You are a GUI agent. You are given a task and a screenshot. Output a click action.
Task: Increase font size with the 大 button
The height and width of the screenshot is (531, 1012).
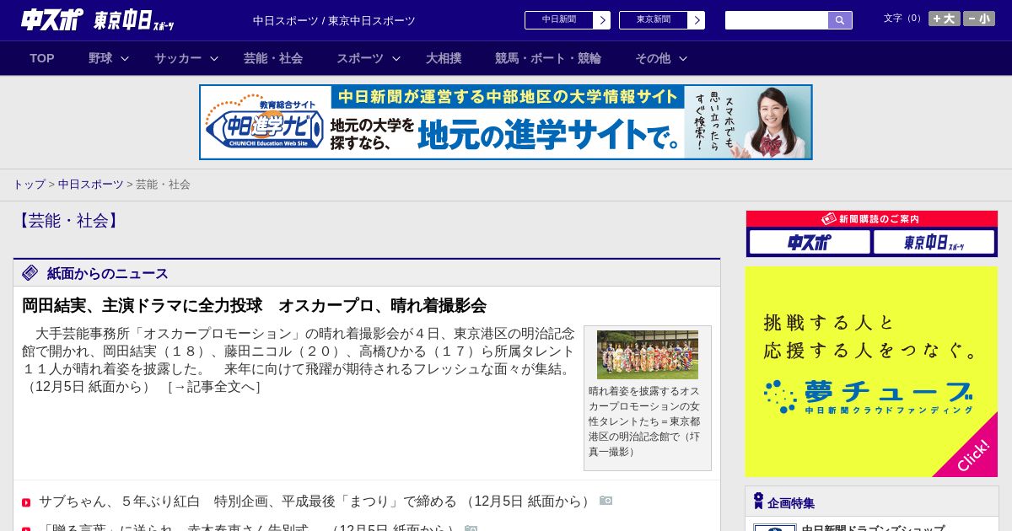[x=945, y=19]
